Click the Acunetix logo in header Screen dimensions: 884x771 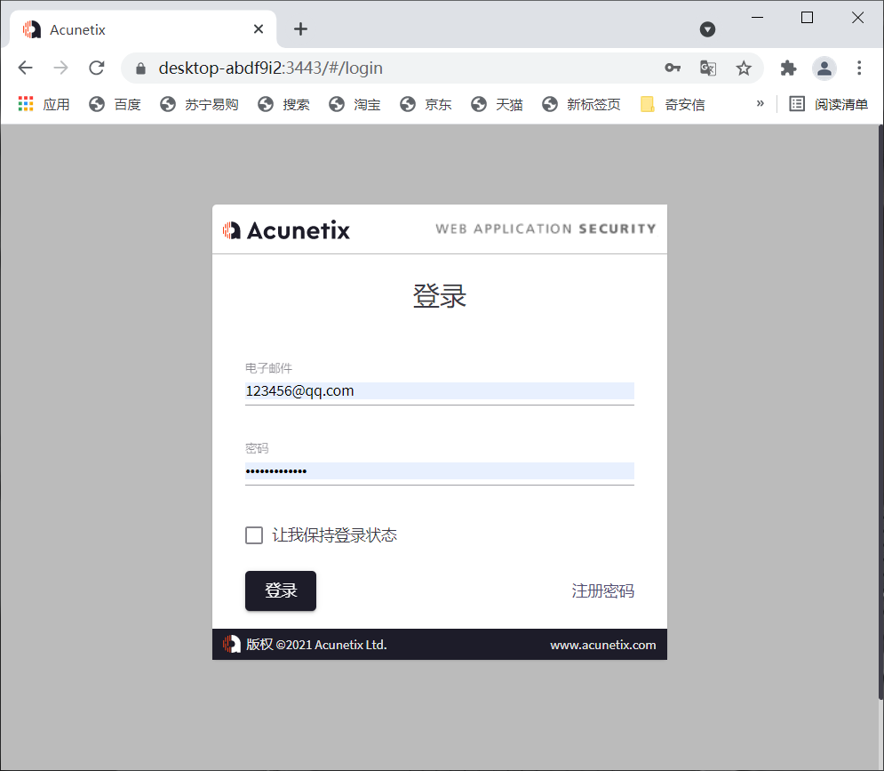click(x=286, y=230)
